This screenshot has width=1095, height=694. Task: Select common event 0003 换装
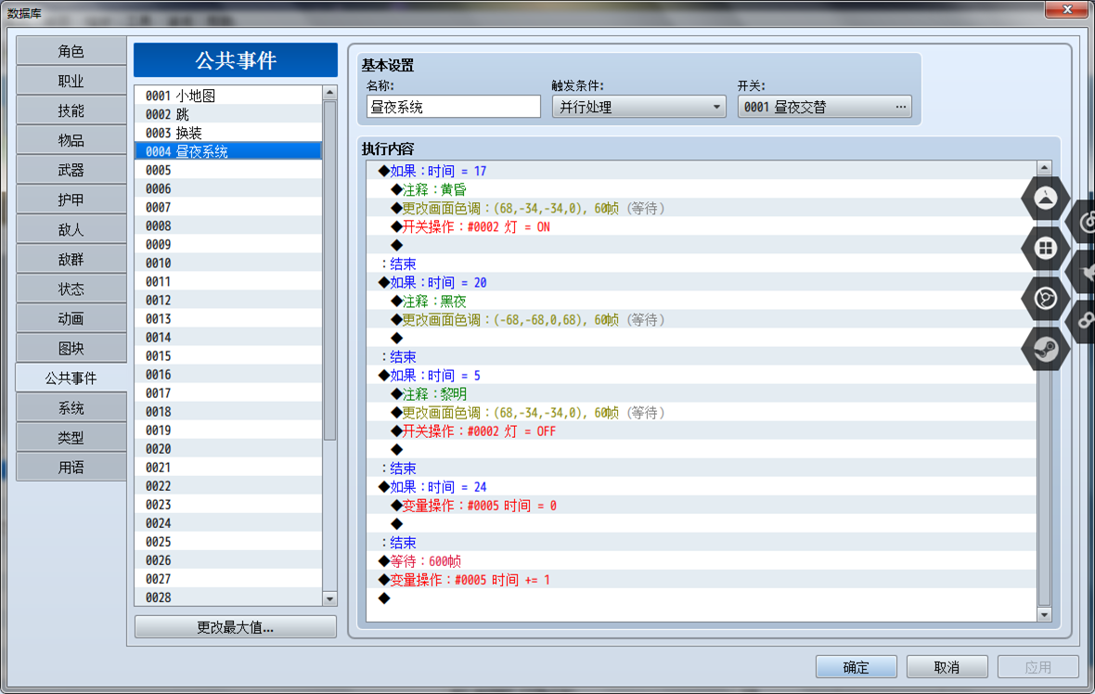tap(228, 133)
